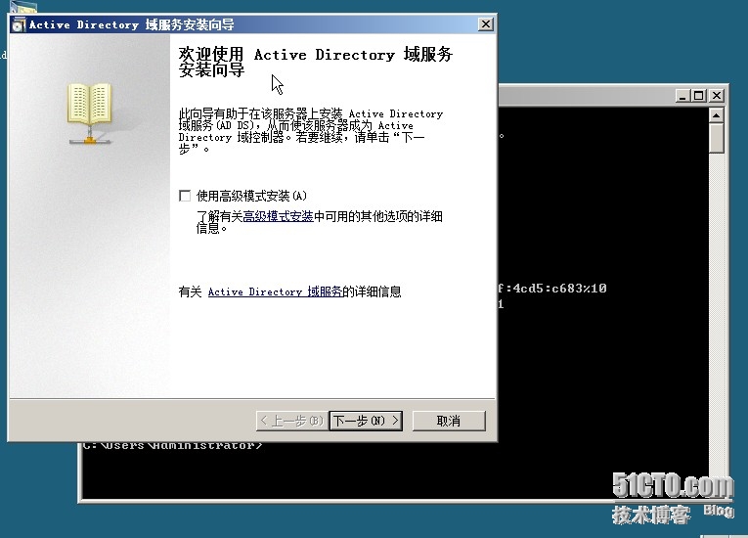
Task: Close the Active Directory wizard dialog
Action: point(486,23)
